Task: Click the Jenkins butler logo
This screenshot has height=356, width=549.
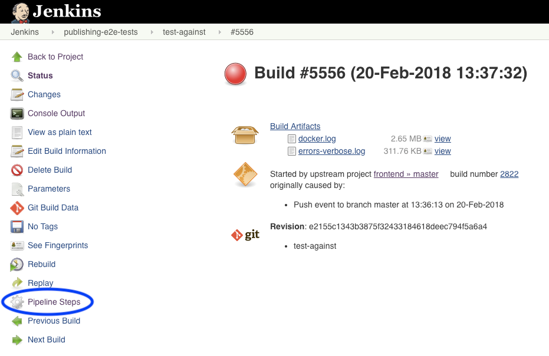Action: tap(20, 12)
